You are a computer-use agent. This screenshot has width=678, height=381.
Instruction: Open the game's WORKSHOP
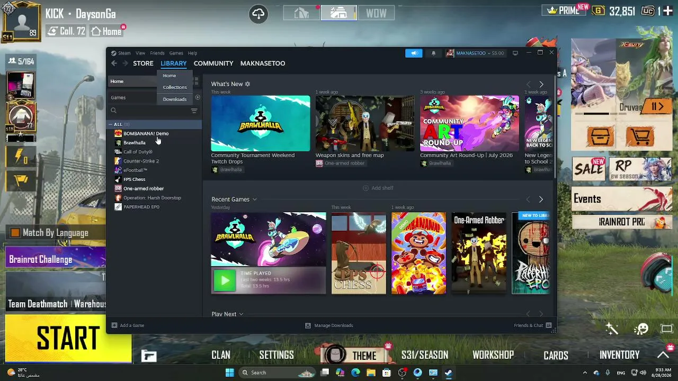[x=493, y=355]
